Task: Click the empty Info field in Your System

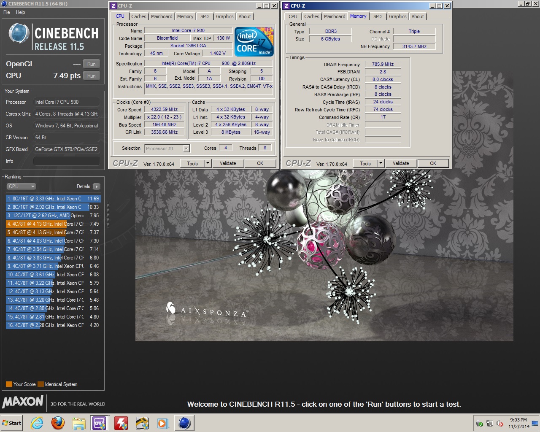Action: 67,161
